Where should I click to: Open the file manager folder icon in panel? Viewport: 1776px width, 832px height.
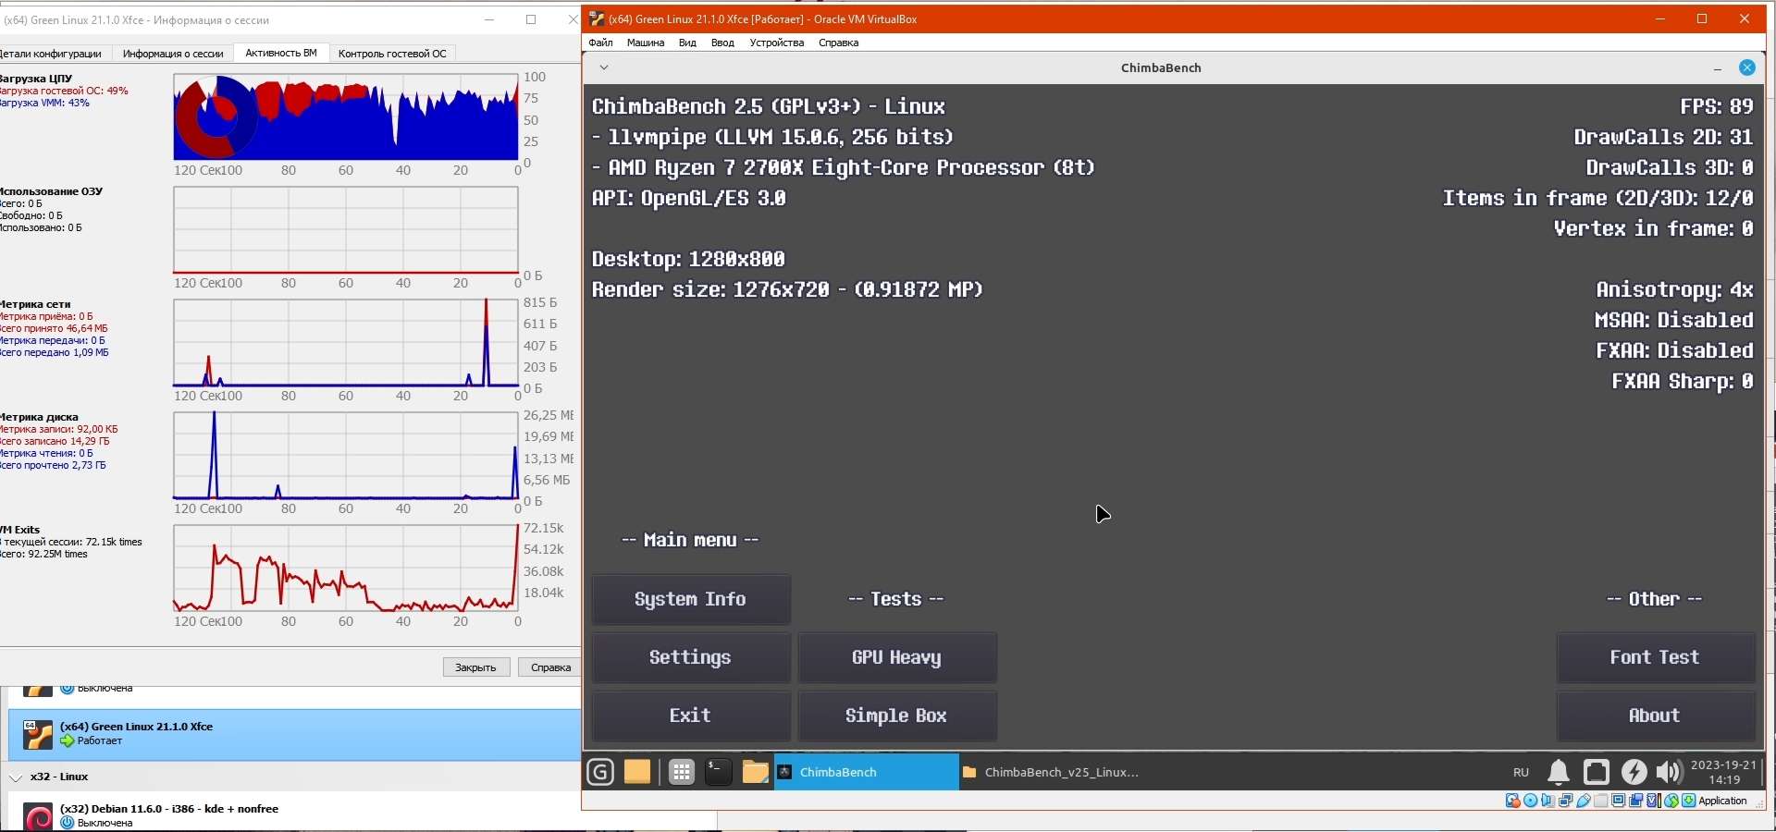tap(756, 772)
